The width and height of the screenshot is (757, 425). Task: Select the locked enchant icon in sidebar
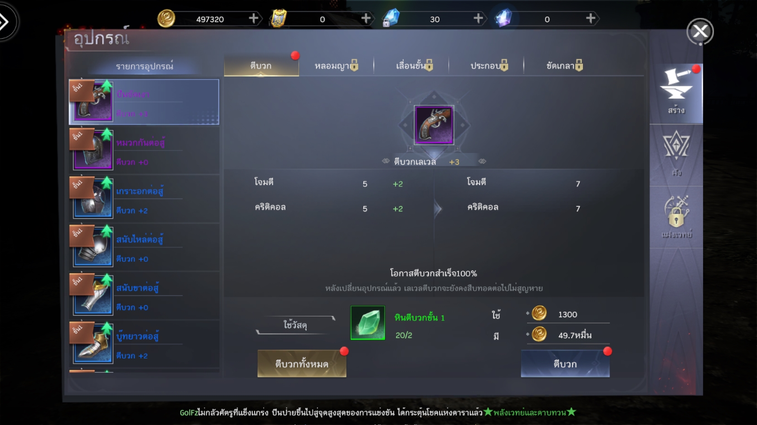coord(676,216)
